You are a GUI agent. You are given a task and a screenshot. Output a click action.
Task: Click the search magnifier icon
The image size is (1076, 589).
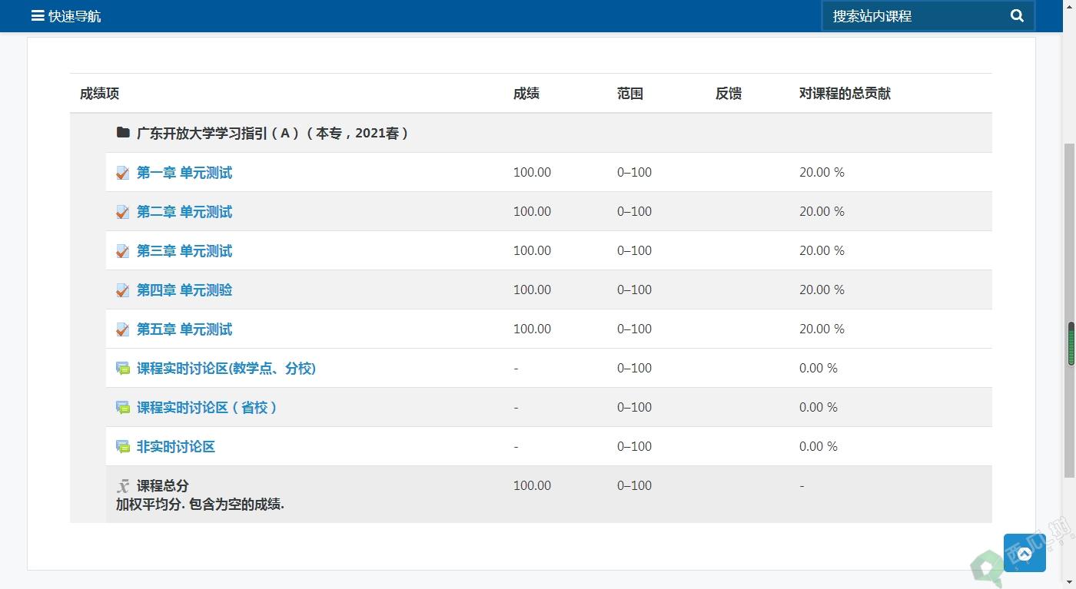(1017, 15)
